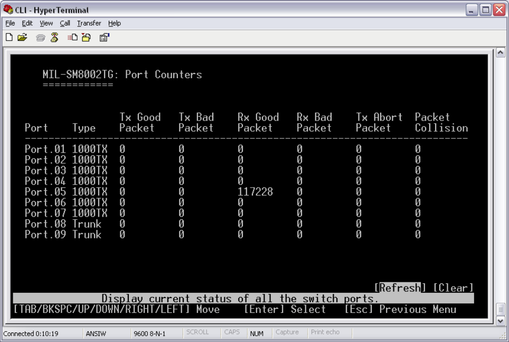Click the Capture status bar indicator
Screen dimensions: 509x342
287,332
